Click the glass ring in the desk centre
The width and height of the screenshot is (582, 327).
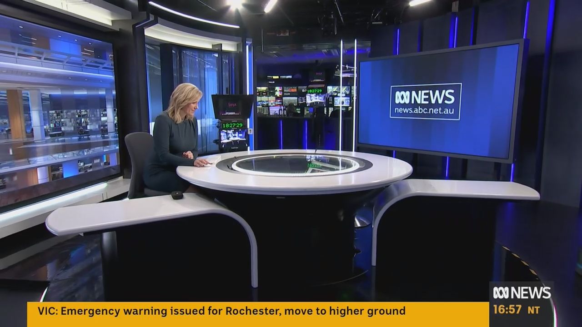coord(296,164)
